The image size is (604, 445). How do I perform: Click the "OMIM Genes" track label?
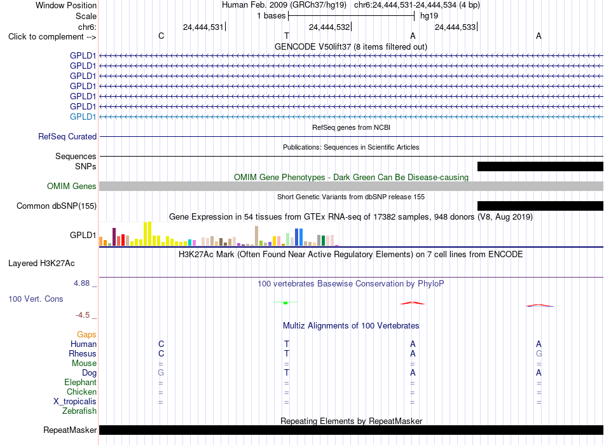point(71,187)
